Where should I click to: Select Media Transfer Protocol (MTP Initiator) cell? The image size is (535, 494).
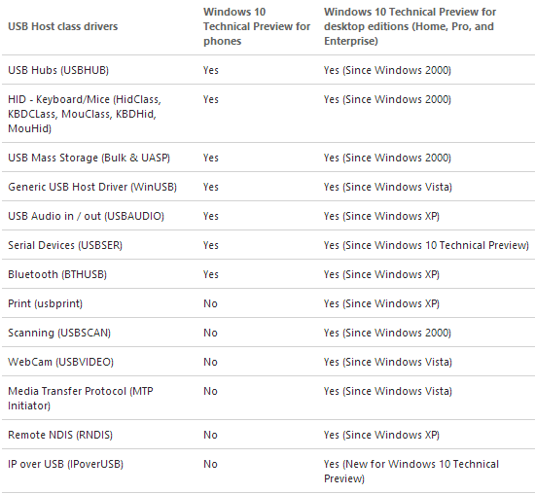pyautogui.click(x=81, y=399)
